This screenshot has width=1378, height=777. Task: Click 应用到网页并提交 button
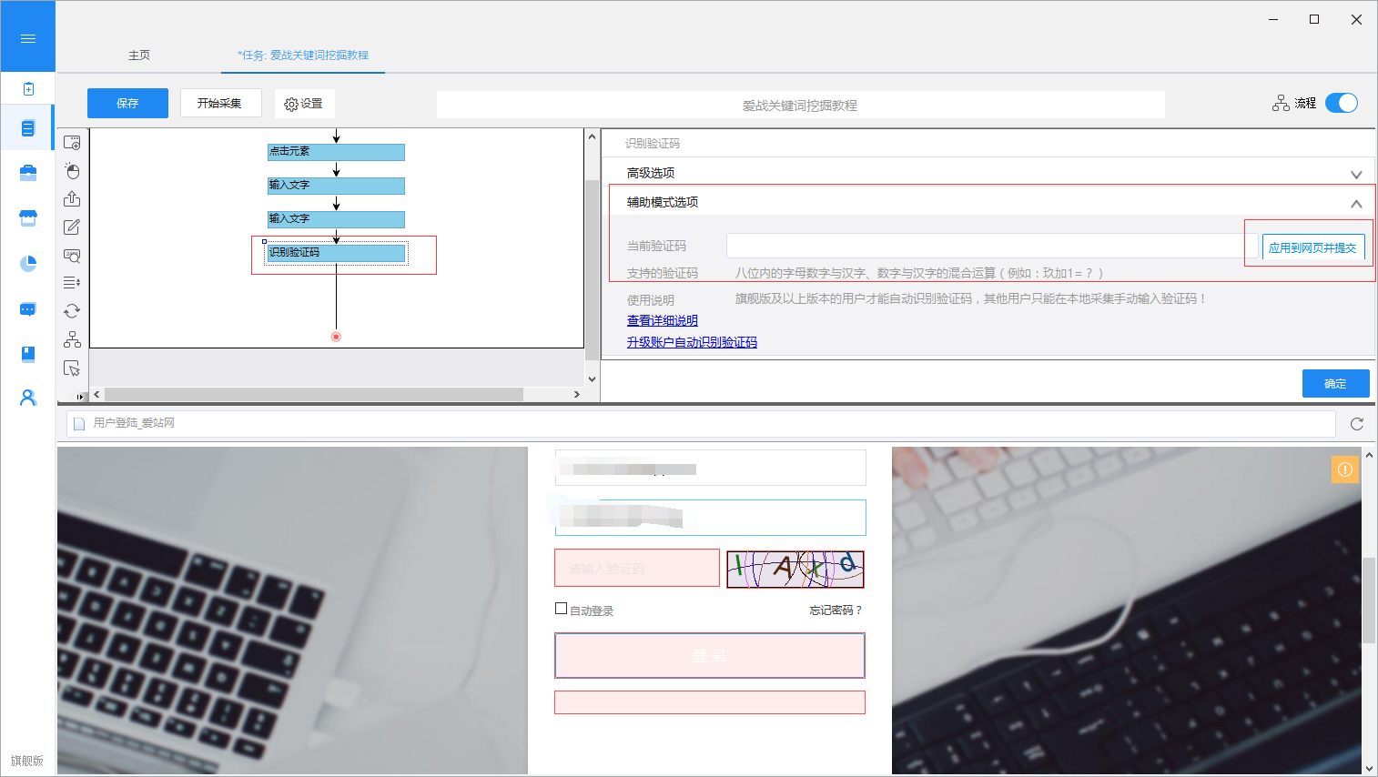click(1312, 247)
